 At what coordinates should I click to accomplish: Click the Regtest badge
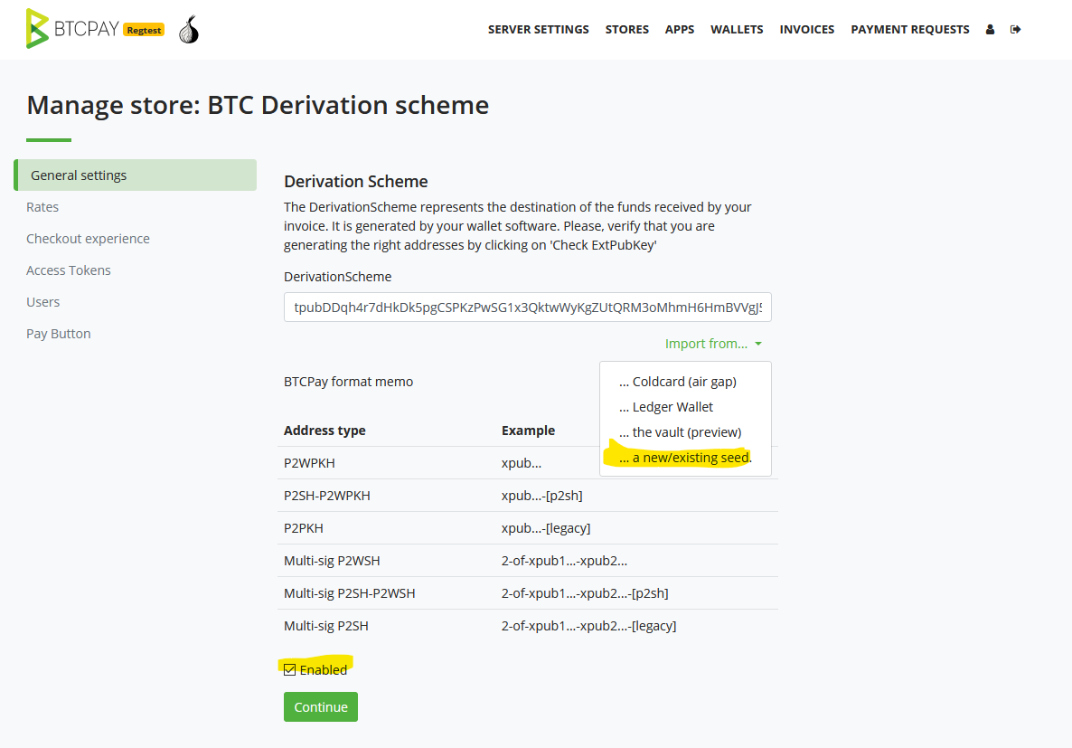143,30
